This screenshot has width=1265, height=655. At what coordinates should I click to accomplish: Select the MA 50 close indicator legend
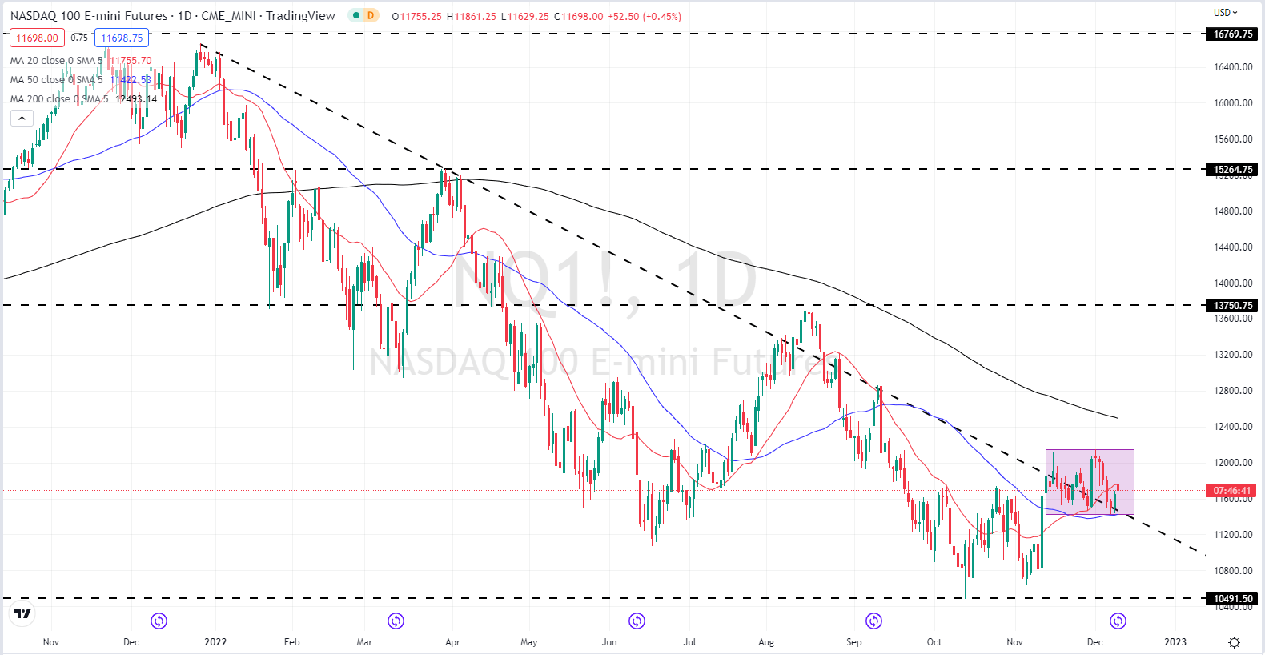pos(56,80)
